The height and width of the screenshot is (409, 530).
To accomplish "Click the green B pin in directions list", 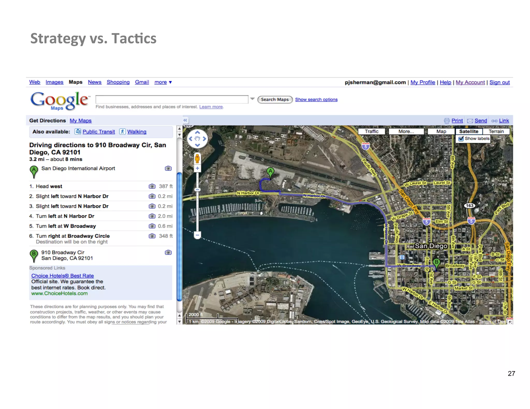I will click(x=34, y=256).
